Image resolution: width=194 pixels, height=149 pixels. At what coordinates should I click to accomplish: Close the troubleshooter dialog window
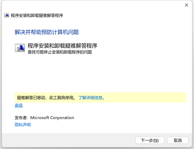pyautogui.click(x=187, y=5)
